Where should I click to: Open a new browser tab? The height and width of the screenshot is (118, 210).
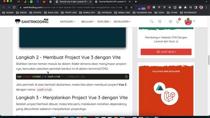pyautogui.click(x=136, y=2)
